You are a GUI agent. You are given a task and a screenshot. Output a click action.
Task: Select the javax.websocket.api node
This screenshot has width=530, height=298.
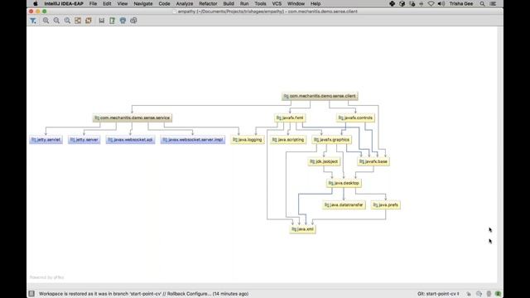click(130, 140)
